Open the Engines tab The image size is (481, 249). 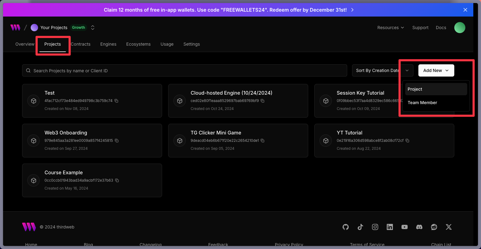(x=108, y=44)
